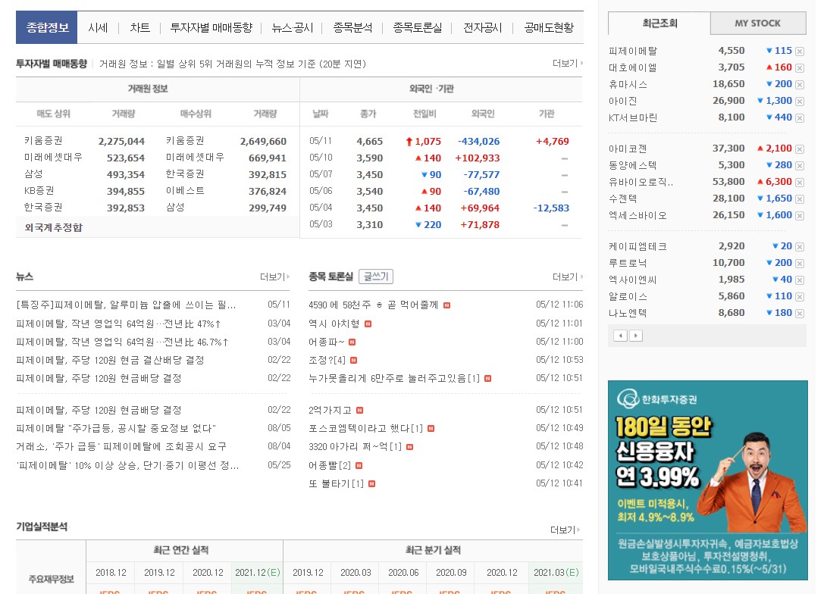The width and height of the screenshot is (827, 594).
Task: Open 투자자별 매매동향 tab
Action: click(x=211, y=27)
